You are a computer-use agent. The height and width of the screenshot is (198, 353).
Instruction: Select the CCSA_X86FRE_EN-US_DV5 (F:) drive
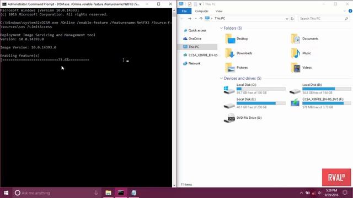coord(320,103)
